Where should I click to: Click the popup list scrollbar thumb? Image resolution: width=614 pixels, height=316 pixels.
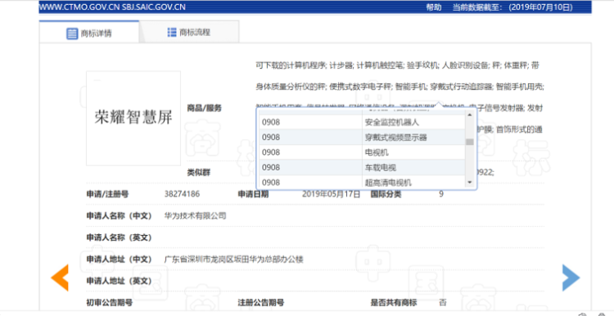(470, 142)
